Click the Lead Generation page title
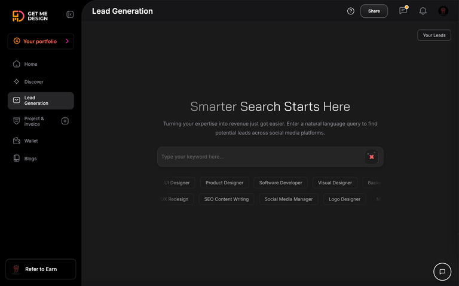The image size is (459, 286). point(123,11)
